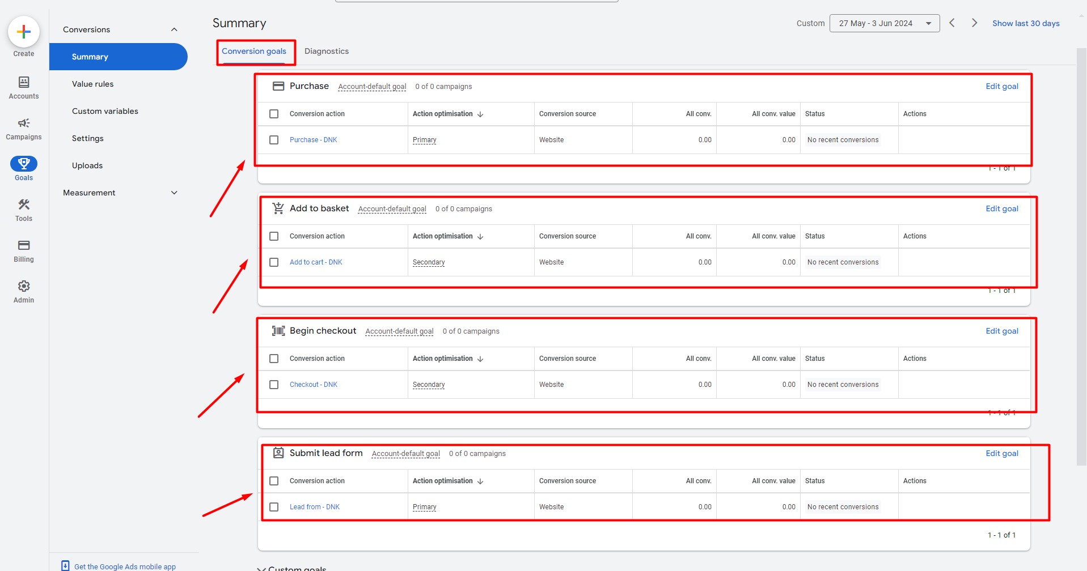
Task: Open the Purchase - DNK conversion action
Action: click(314, 140)
